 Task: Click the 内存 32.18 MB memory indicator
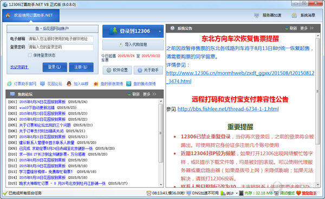(256, 193)
